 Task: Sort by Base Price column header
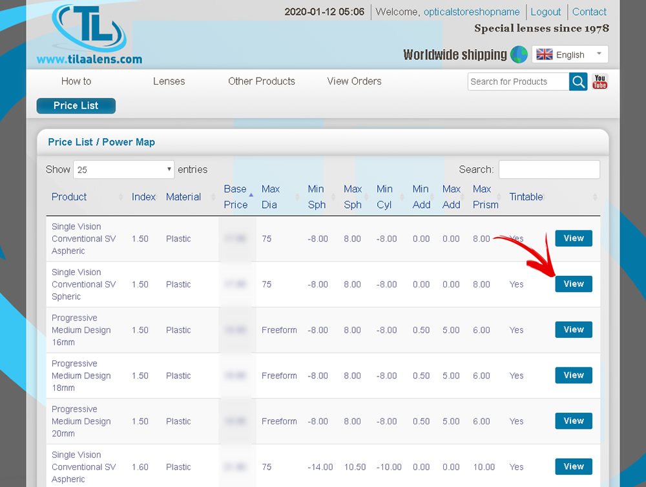[x=236, y=196]
